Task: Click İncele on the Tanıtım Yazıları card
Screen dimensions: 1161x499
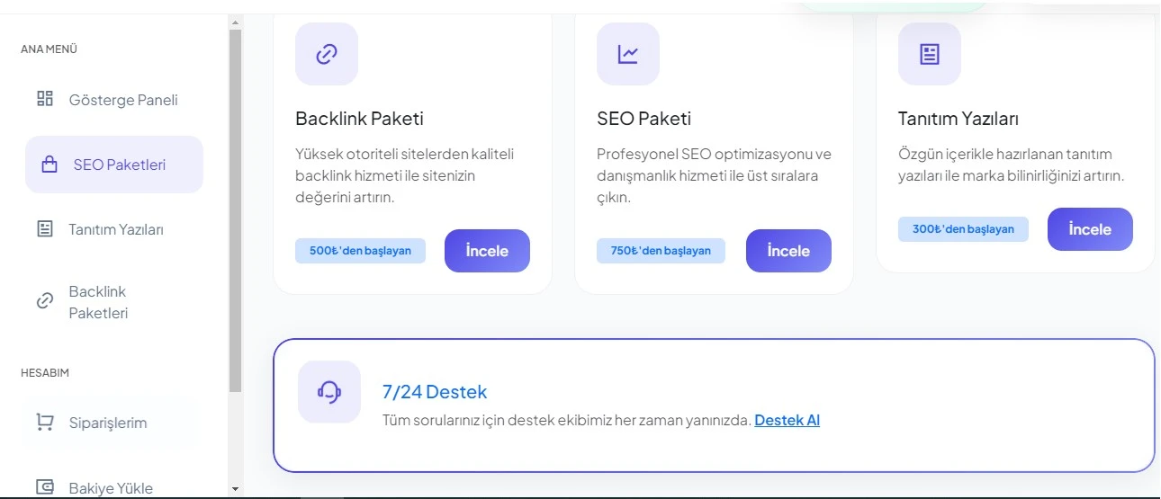Action: pos(1090,229)
